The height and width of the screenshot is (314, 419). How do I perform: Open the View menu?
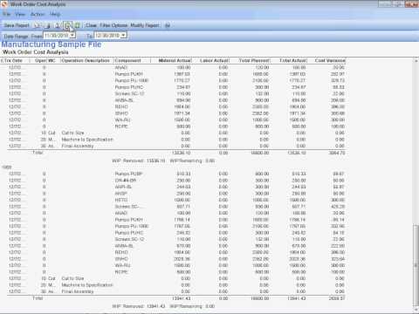[x=20, y=14]
